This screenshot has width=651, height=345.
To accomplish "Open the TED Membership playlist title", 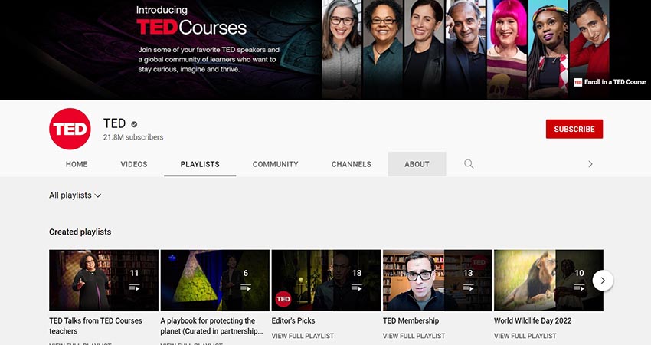I will pyautogui.click(x=411, y=321).
